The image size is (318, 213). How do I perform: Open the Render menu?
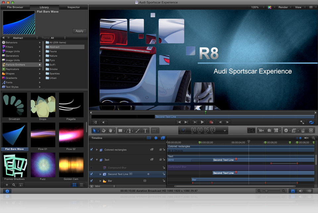pos(285,7)
